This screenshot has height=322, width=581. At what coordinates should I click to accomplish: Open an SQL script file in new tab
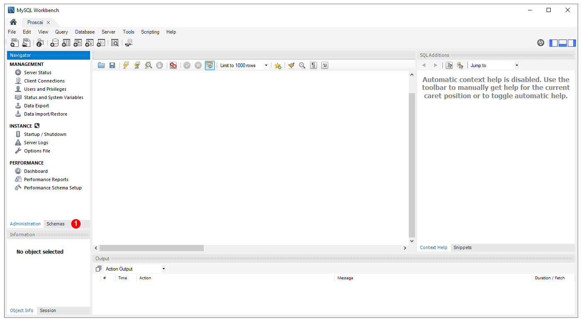(26, 43)
